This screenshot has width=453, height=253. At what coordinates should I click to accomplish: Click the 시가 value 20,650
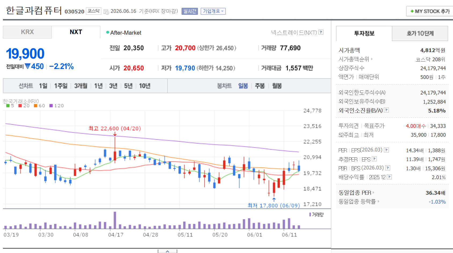tap(134, 68)
